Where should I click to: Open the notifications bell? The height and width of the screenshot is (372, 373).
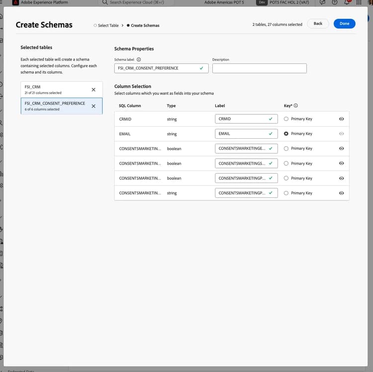point(347,2)
